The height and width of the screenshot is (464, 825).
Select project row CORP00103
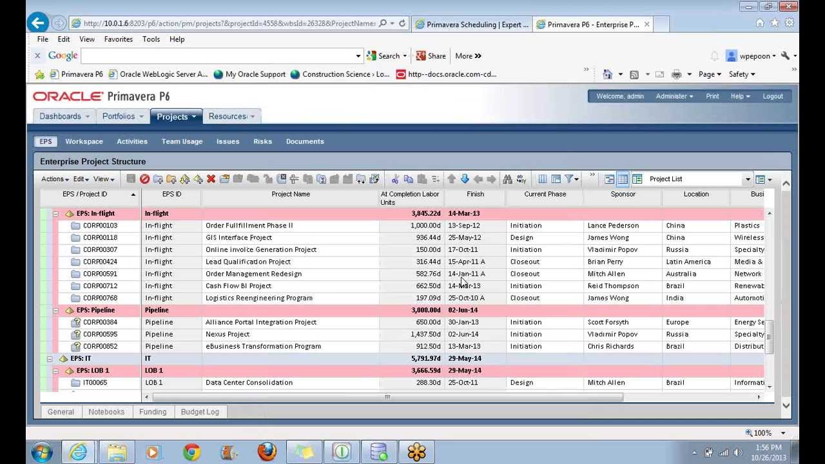402,226
